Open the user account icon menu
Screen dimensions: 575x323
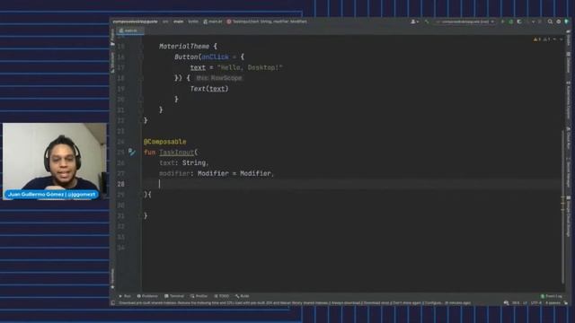click(x=414, y=22)
